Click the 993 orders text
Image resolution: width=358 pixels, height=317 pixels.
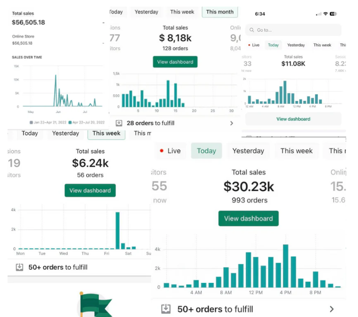point(250,200)
